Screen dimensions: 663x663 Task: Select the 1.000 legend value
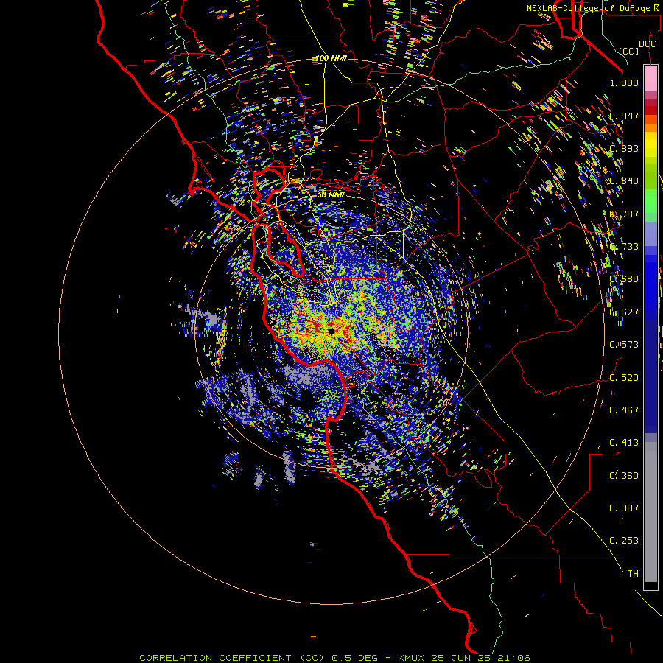(x=624, y=83)
